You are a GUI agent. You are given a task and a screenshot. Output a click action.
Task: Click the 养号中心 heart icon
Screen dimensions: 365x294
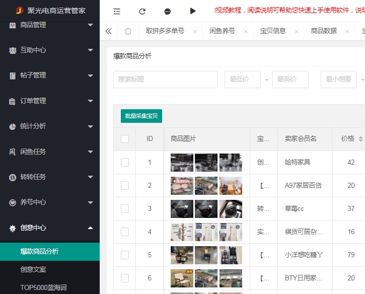[x=13, y=202]
